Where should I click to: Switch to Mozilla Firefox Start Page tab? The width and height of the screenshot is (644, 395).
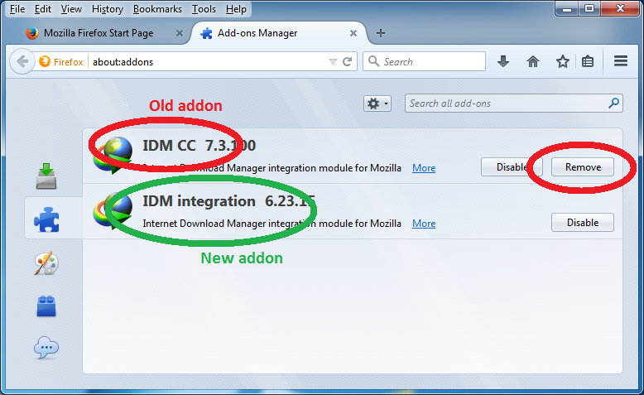coord(99,33)
